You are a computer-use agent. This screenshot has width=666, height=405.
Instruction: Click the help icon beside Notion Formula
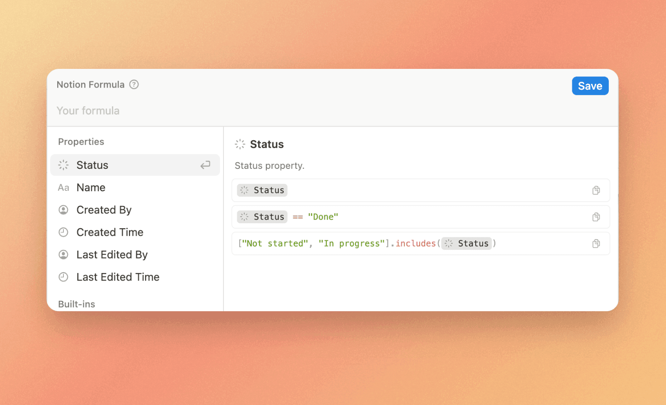click(134, 85)
